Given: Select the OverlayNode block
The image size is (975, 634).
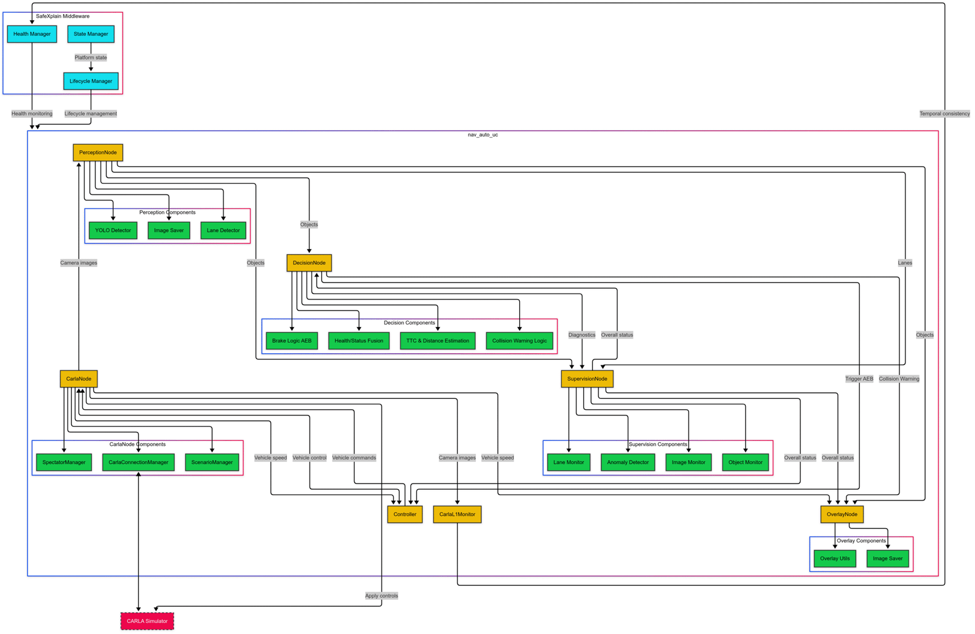Looking at the screenshot, I should click(x=842, y=515).
